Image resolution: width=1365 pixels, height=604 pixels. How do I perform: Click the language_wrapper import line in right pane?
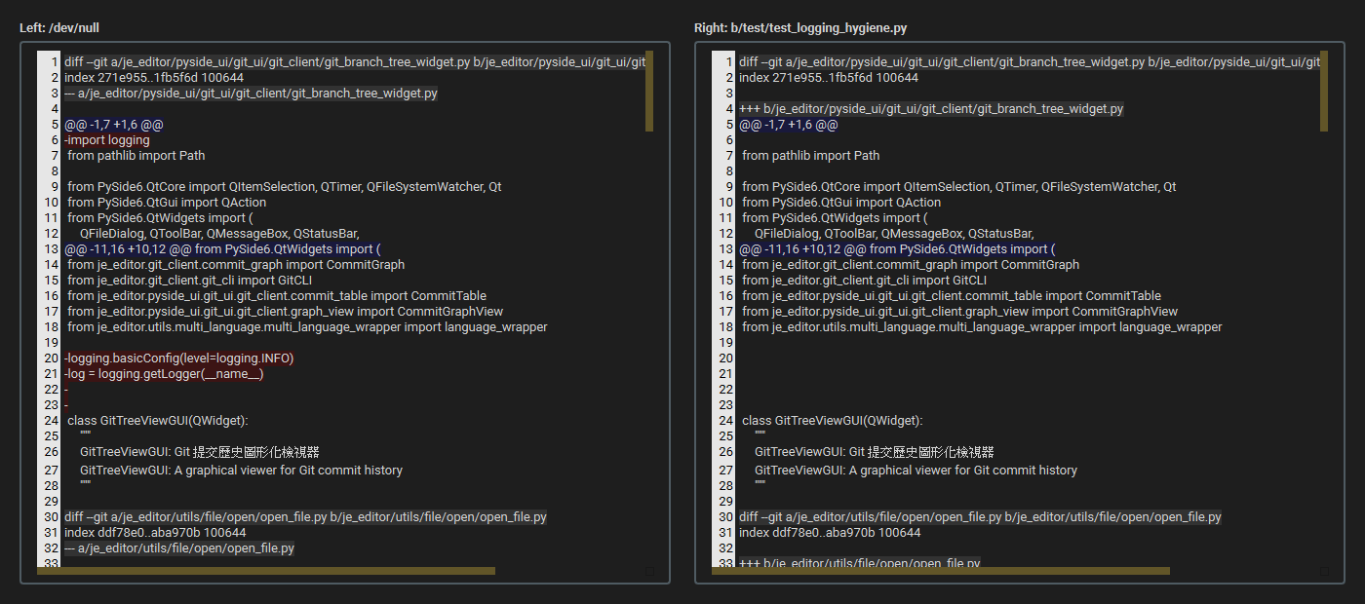coord(982,327)
